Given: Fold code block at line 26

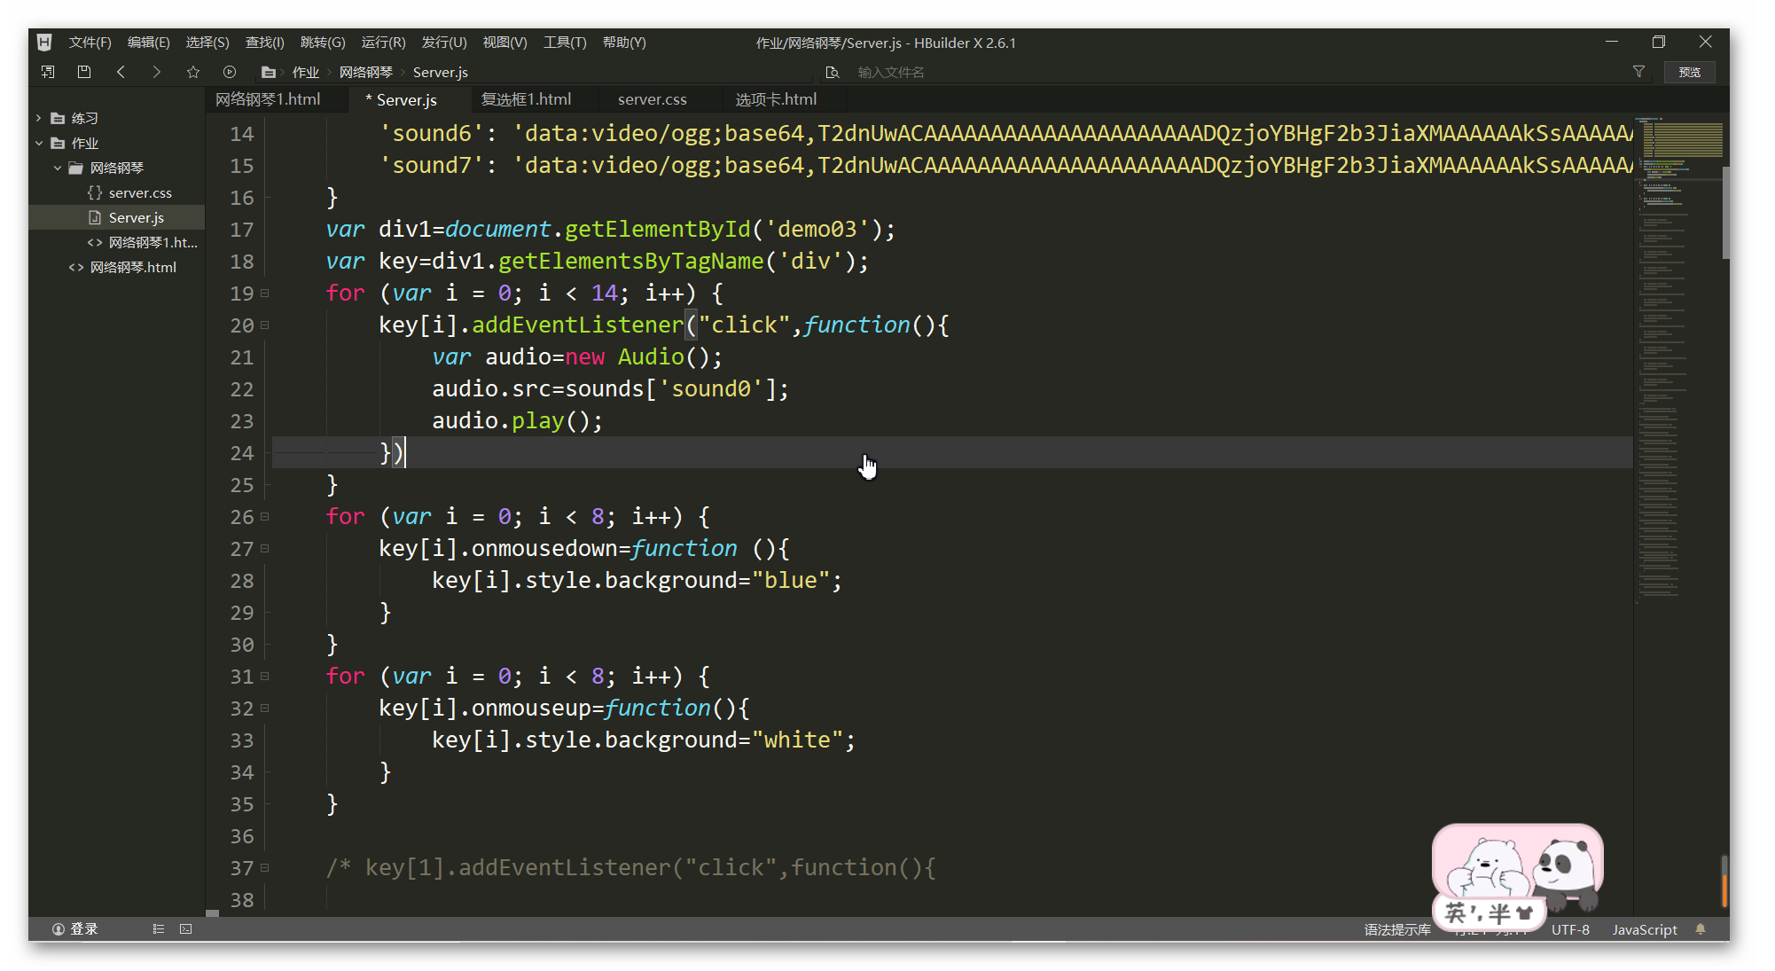Looking at the screenshot, I should pos(264,516).
